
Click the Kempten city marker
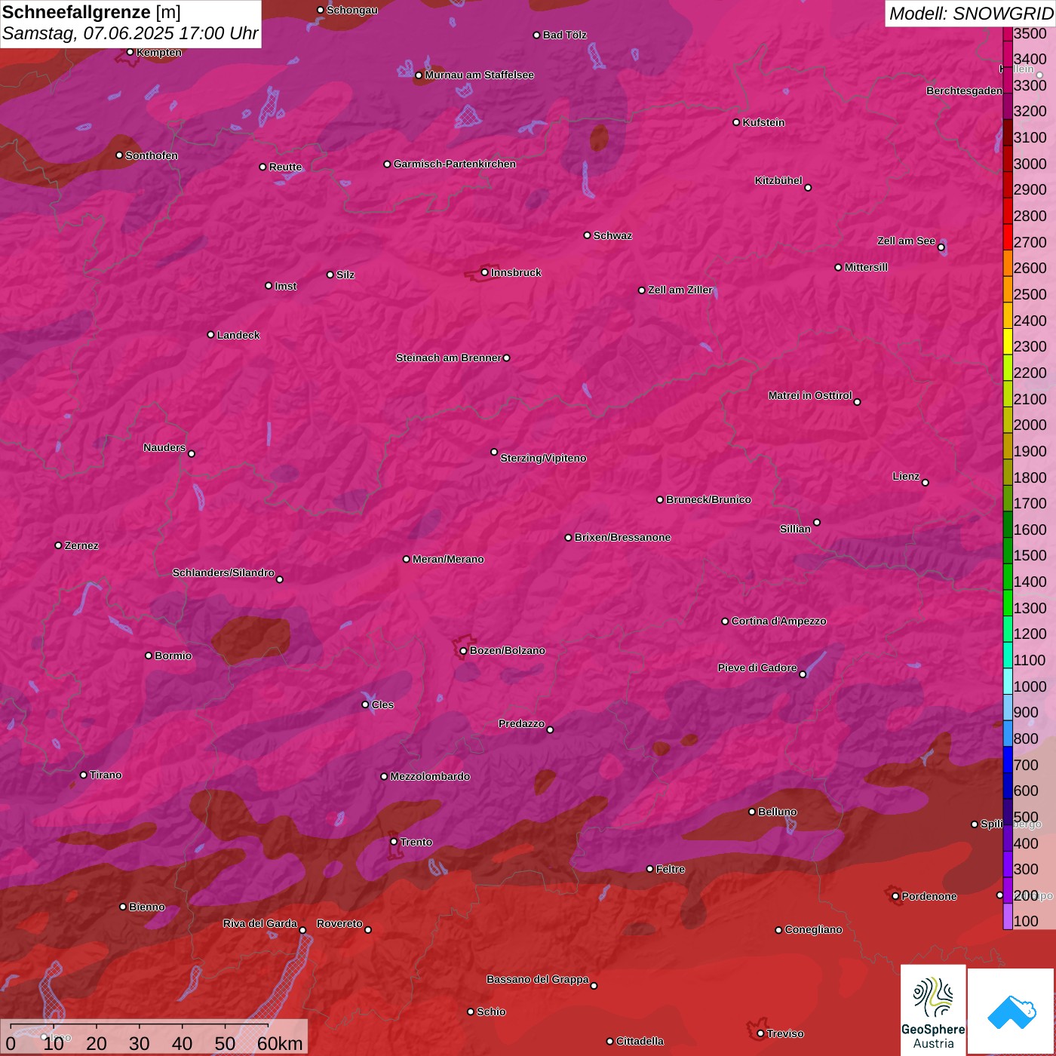click(x=130, y=52)
